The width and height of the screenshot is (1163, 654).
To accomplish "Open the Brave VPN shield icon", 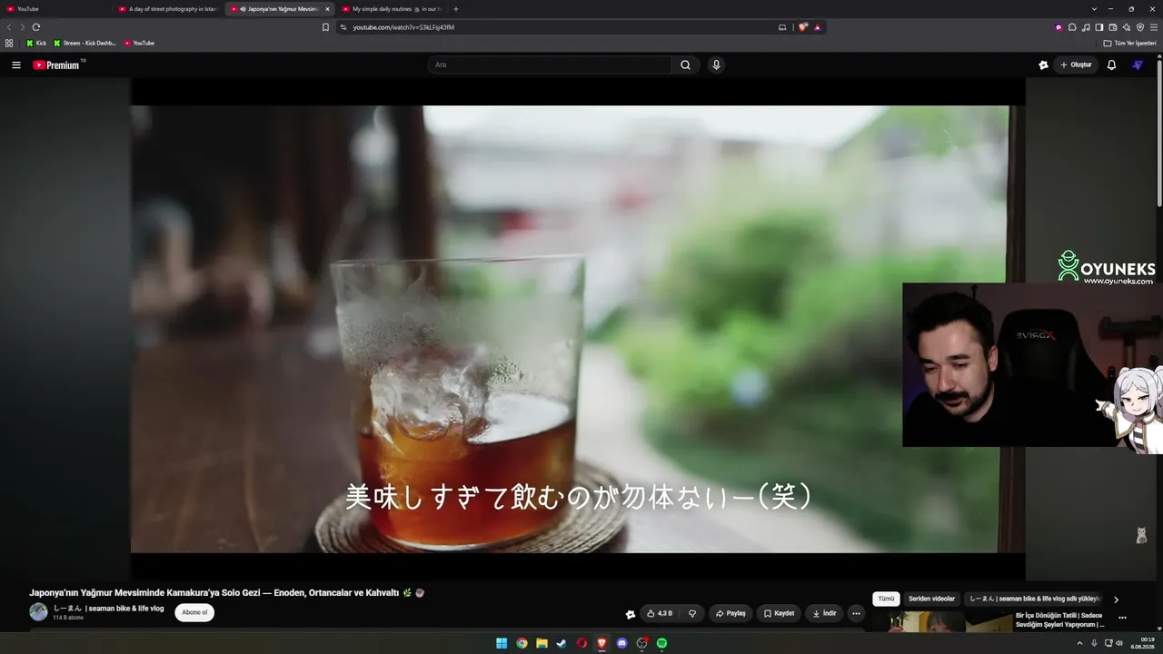I will click(x=1140, y=27).
